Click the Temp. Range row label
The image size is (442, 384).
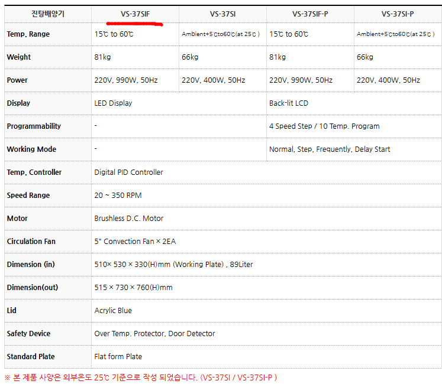[28, 34]
